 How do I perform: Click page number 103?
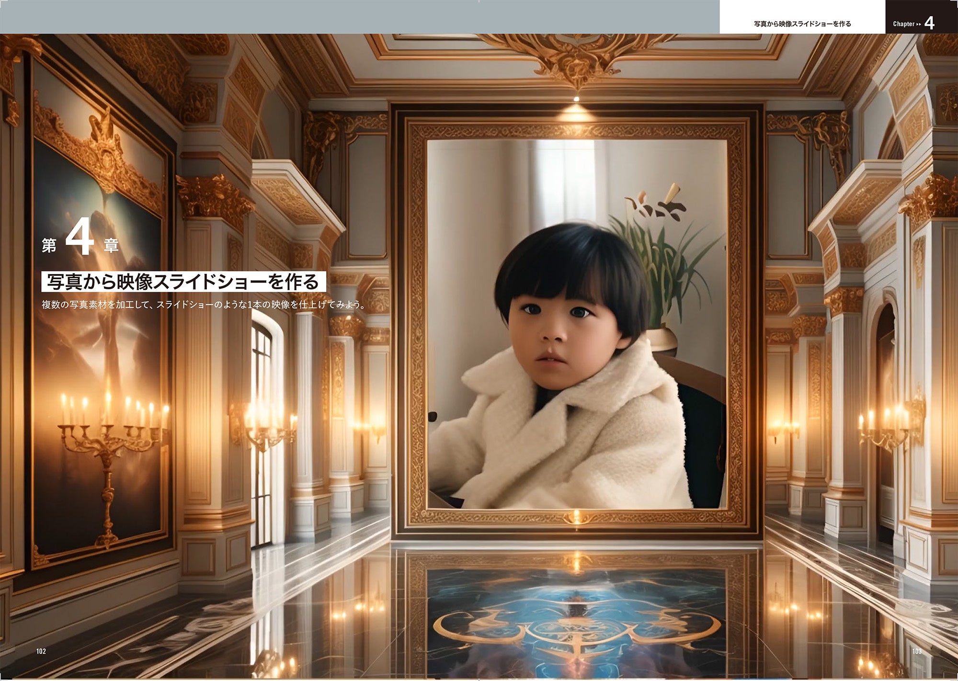(x=916, y=651)
